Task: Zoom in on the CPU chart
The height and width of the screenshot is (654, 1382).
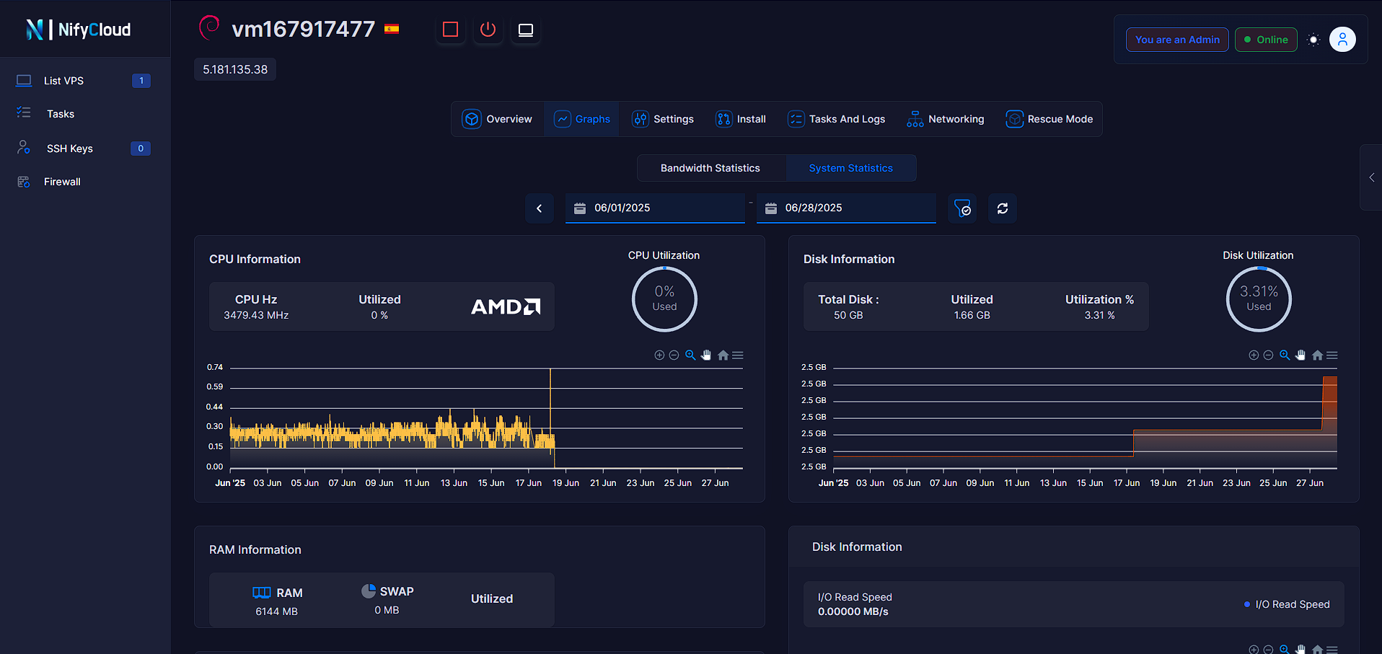Action: click(659, 355)
